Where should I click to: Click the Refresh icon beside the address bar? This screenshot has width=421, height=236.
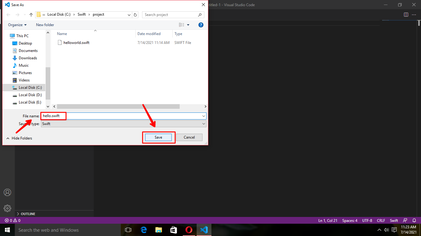point(135,14)
